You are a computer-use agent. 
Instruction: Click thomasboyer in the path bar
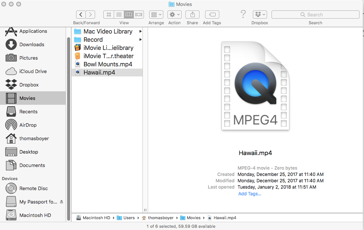(x=158, y=218)
